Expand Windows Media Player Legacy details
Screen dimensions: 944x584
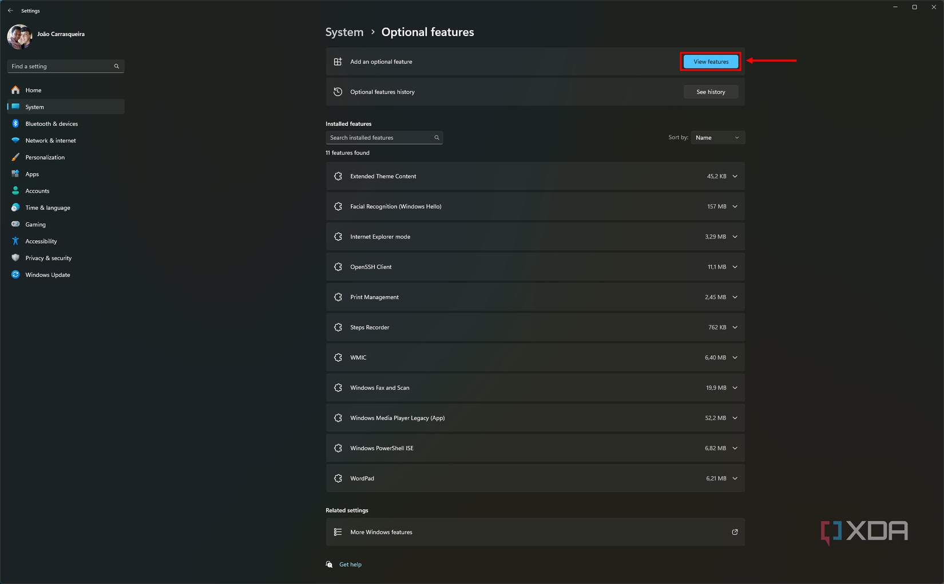tap(735, 418)
